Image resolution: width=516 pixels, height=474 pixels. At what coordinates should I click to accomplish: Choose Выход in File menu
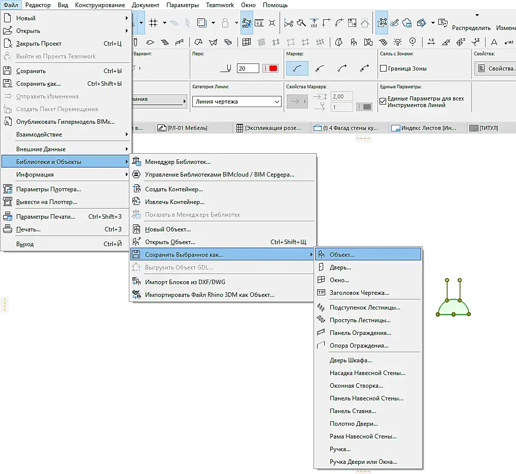(x=66, y=244)
